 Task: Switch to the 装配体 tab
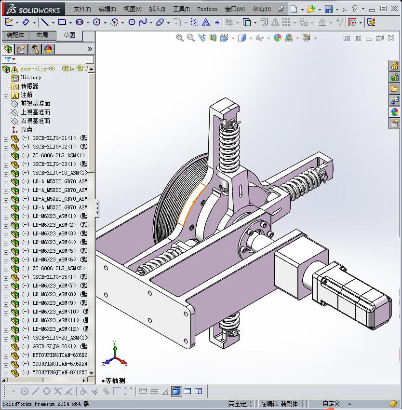(x=15, y=35)
